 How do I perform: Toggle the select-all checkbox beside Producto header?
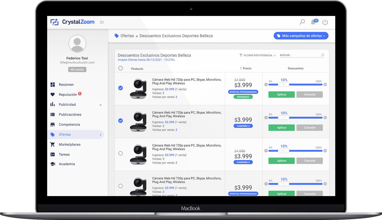(120, 68)
